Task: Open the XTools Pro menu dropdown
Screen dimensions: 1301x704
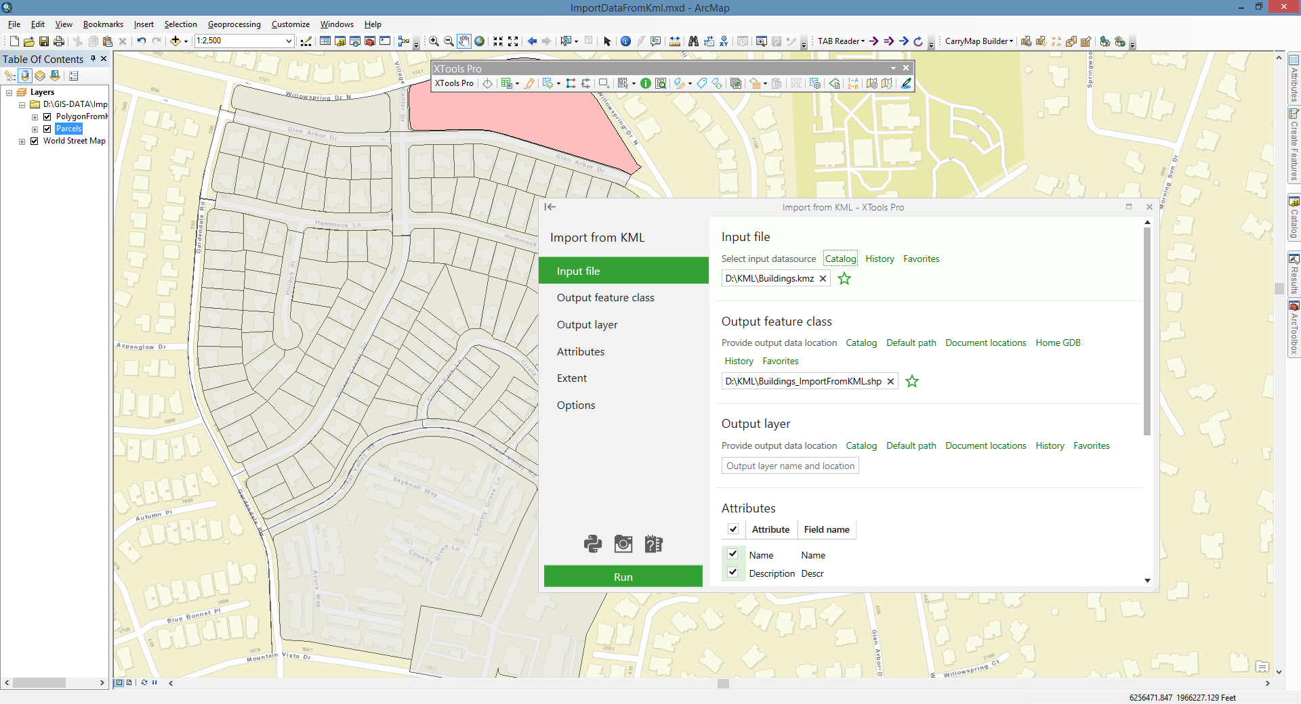Action: click(454, 83)
